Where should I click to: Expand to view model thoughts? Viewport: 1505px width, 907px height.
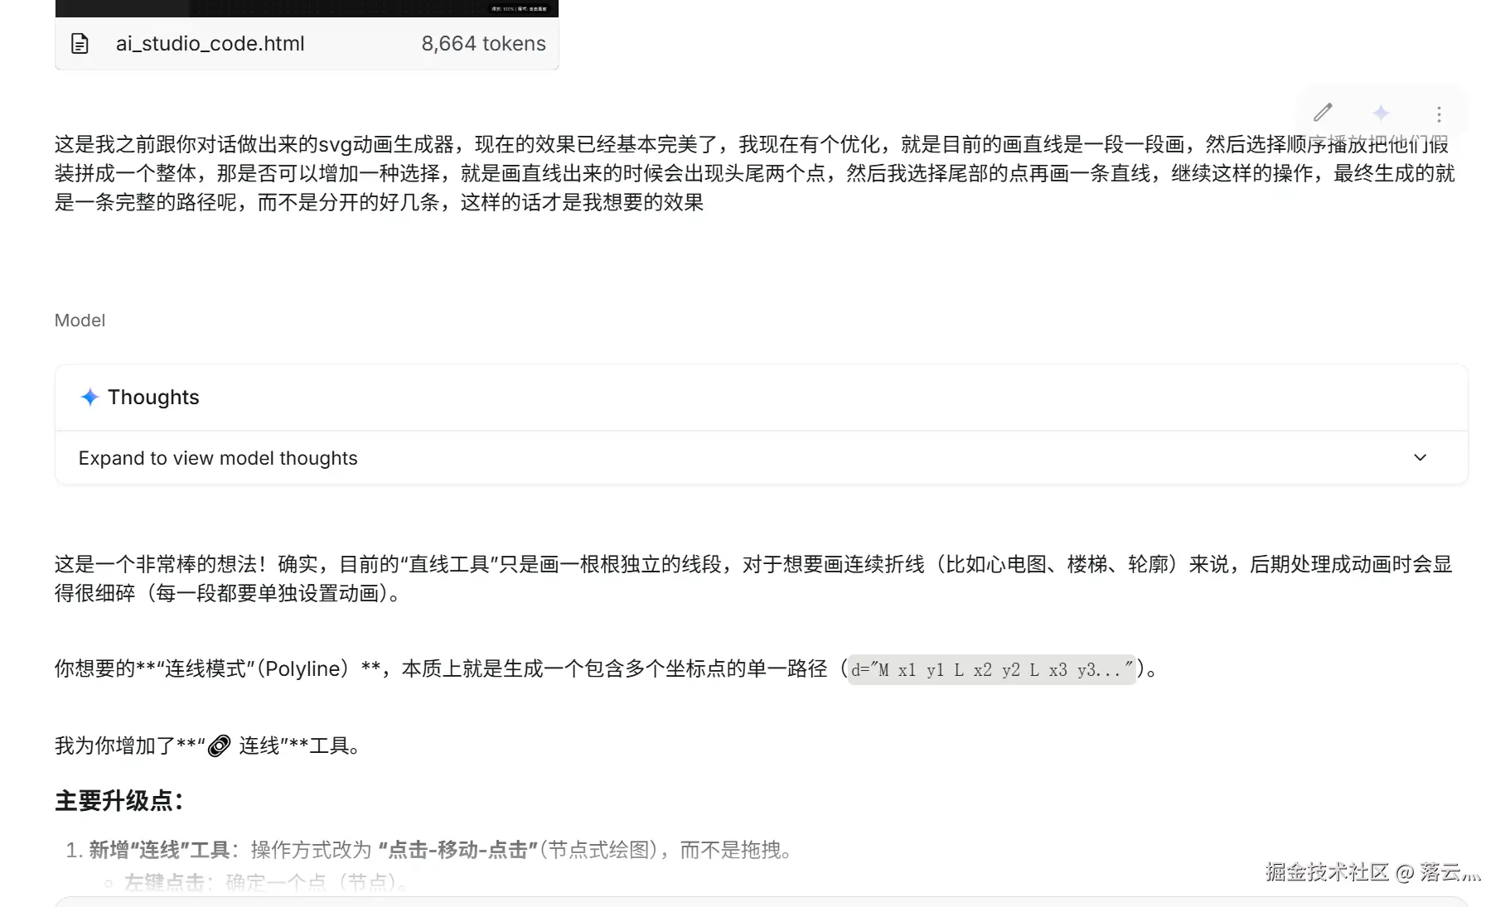(x=218, y=458)
